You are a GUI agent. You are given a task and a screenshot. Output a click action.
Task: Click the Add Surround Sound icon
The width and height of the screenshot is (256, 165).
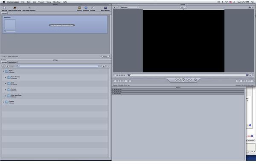pos(15,8)
